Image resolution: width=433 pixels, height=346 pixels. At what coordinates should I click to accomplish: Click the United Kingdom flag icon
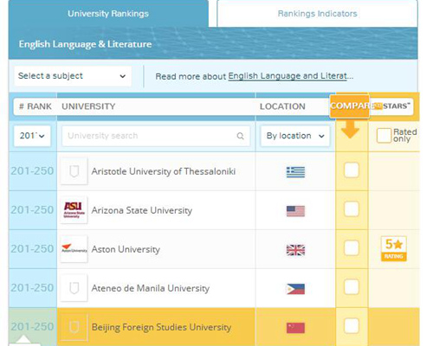point(295,250)
